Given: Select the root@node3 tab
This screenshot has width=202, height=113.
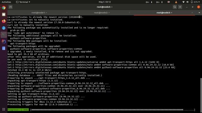Looking at the screenshot, I should [x=164, y=13].
